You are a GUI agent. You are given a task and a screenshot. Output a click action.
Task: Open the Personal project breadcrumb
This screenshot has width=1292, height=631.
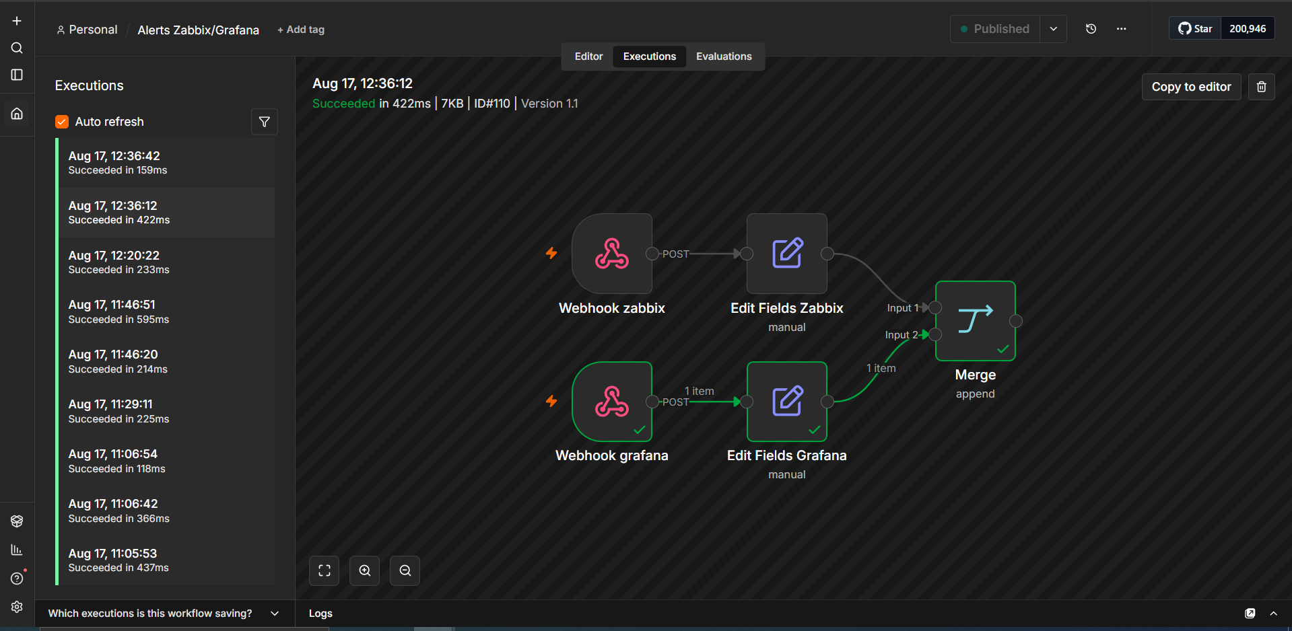pyautogui.click(x=87, y=30)
